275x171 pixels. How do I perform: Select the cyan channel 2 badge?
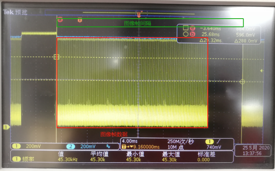click(x=71, y=146)
